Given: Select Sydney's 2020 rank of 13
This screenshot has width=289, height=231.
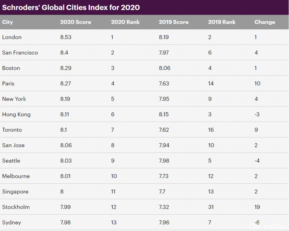Looking at the screenshot, I should (114, 223).
